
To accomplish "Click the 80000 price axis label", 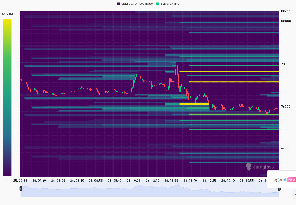I will click(x=286, y=21).
